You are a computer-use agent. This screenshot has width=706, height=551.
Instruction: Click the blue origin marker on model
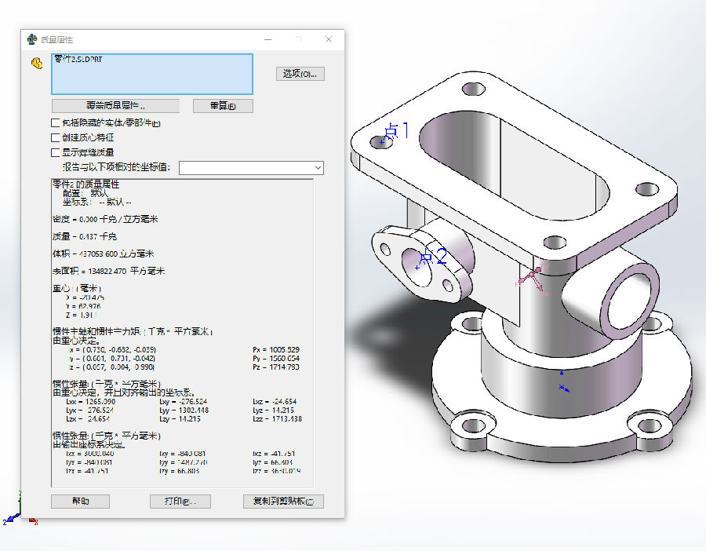(x=562, y=386)
